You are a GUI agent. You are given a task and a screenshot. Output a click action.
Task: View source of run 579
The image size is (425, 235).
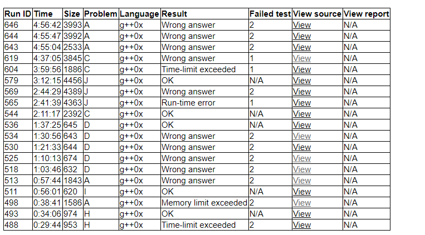pos(301,81)
